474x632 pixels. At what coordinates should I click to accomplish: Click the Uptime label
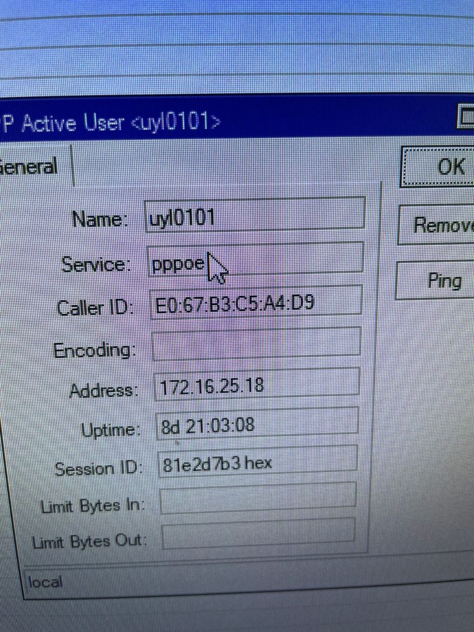[111, 430]
